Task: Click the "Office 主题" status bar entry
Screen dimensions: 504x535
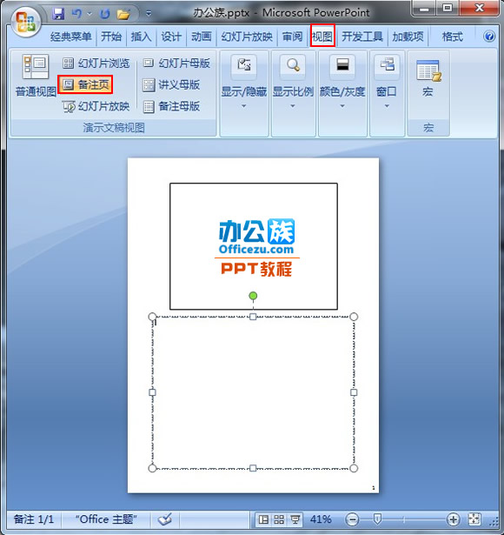Action: coord(106,519)
